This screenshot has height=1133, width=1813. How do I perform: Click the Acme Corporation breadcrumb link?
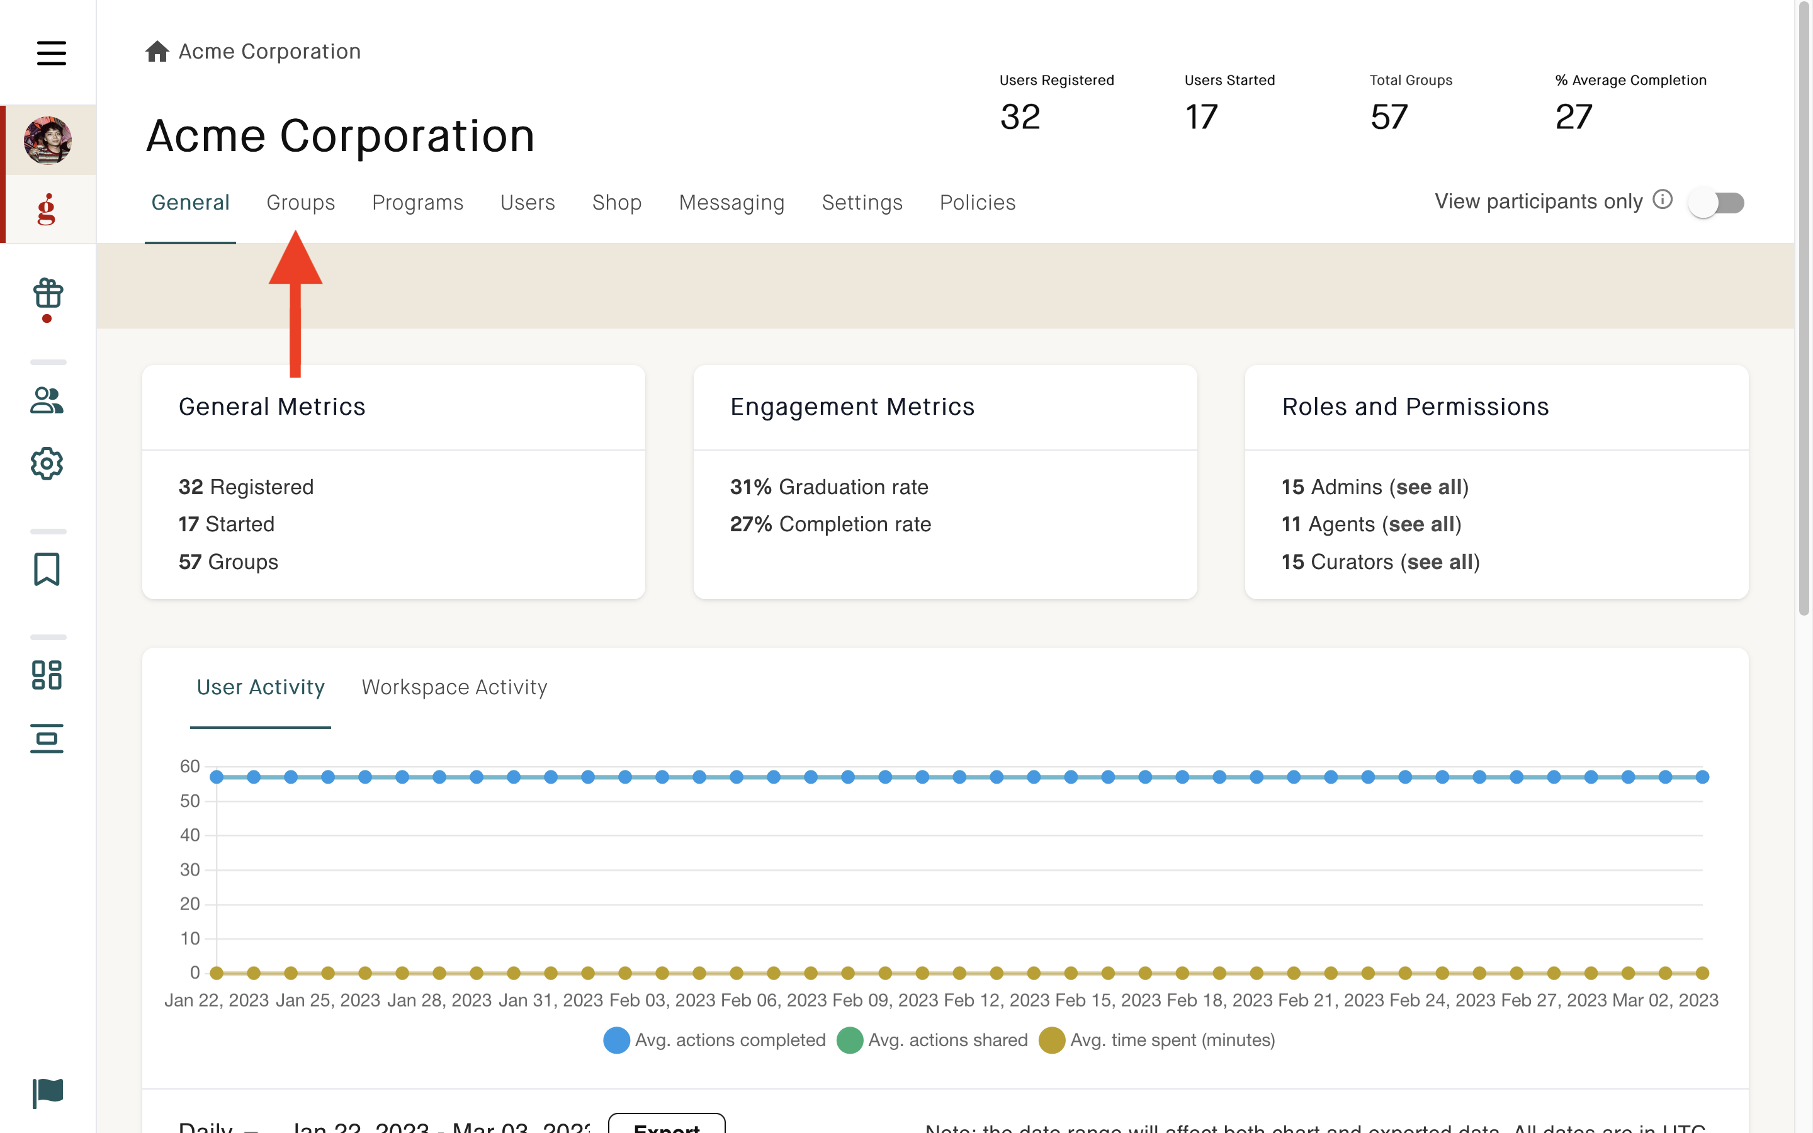point(269,52)
